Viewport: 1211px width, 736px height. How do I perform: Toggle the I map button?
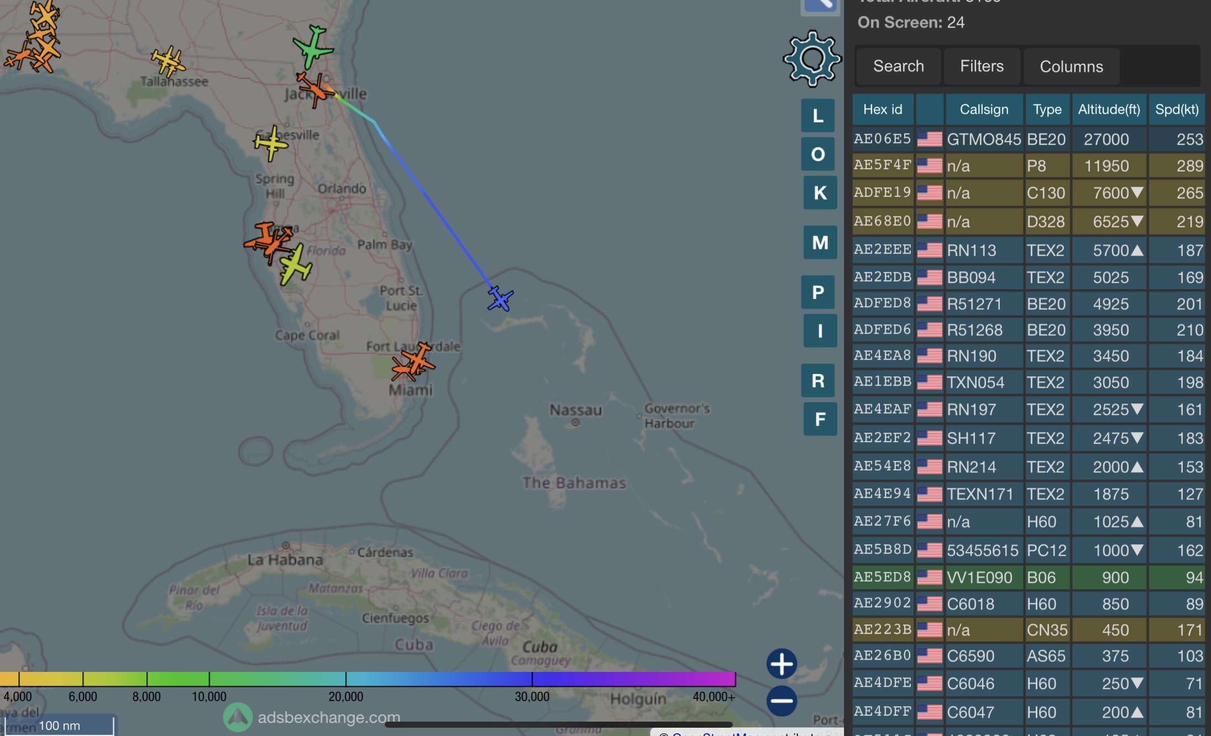point(820,331)
